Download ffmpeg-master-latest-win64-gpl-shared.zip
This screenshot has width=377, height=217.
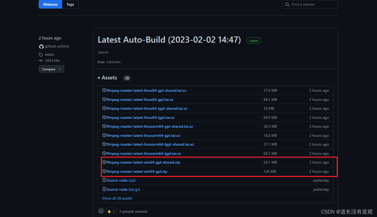coord(143,162)
